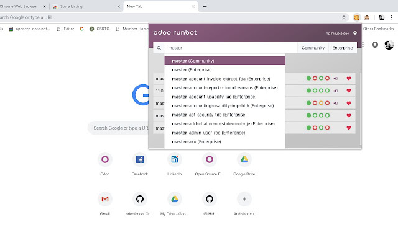Click the Google G bookmark icon
398x248 pixels.
(81, 29)
